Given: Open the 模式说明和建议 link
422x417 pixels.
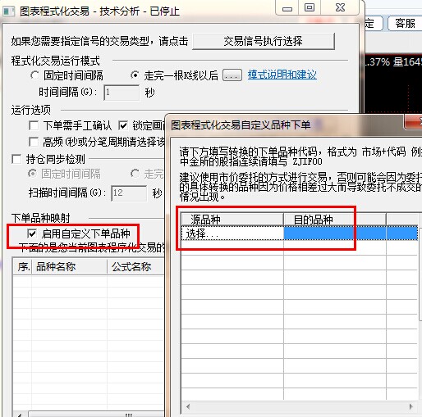Looking at the screenshot, I should [282, 75].
